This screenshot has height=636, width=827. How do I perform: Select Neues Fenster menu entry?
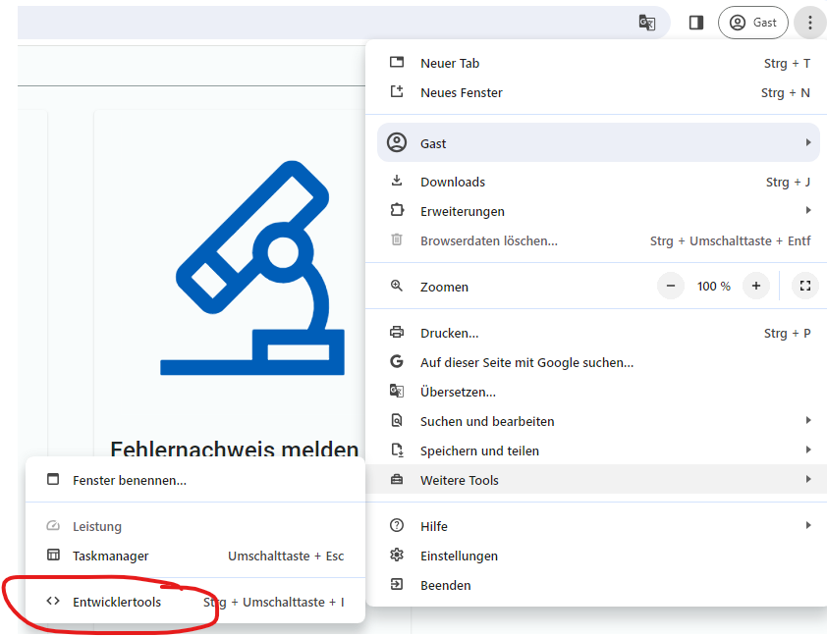(x=461, y=92)
